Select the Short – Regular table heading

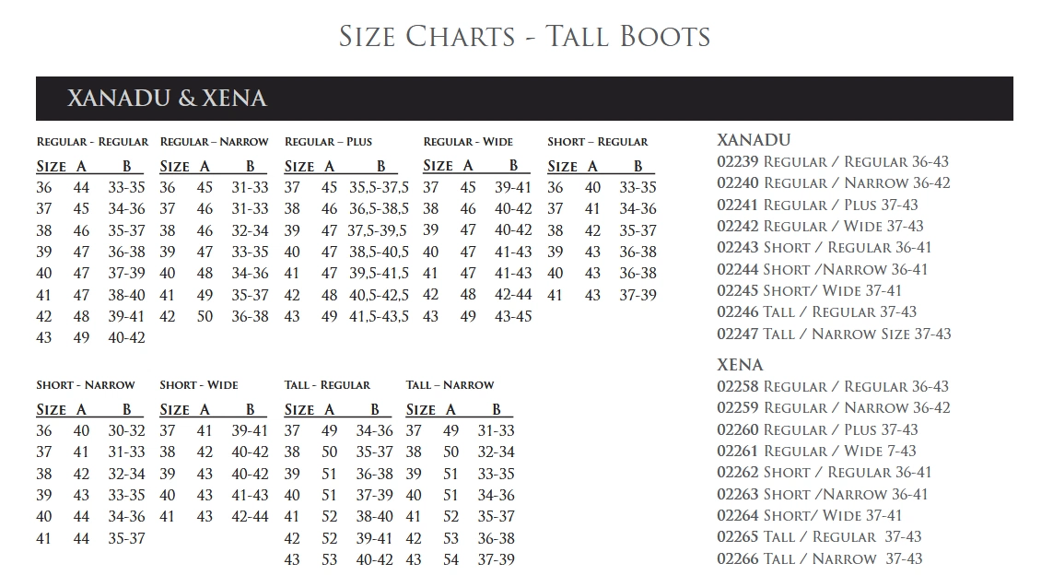[x=598, y=142]
